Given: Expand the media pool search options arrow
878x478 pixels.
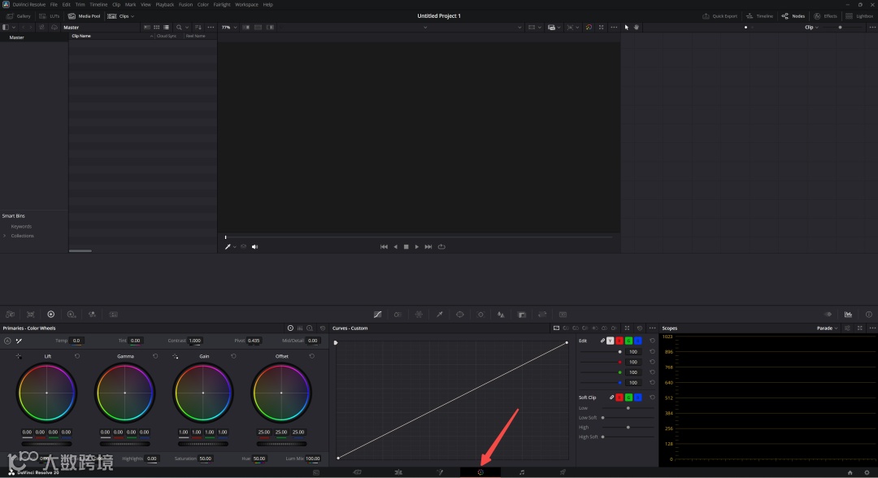Looking at the screenshot, I should tap(187, 28).
